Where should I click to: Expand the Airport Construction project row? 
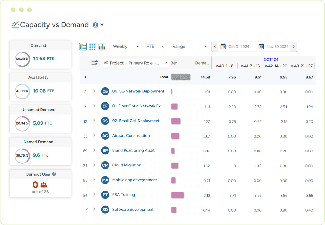[x=94, y=136]
